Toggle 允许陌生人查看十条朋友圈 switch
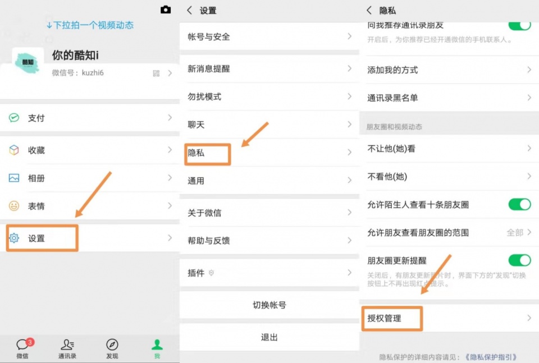 click(519, 204)
